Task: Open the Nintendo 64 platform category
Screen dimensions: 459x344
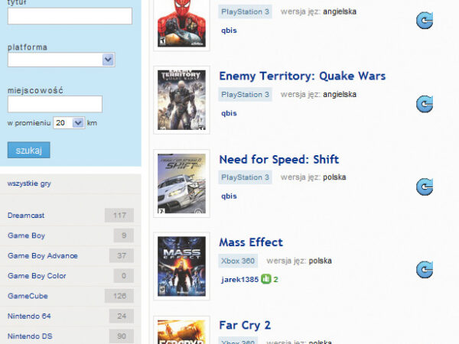Action: (x=29, y=316)
